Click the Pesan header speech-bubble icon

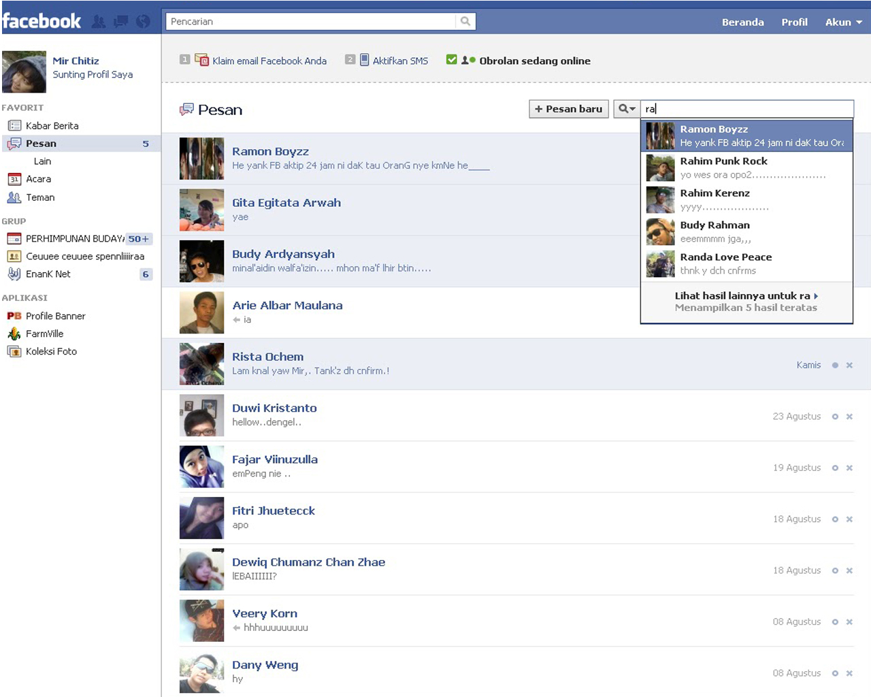pos(186,110)
